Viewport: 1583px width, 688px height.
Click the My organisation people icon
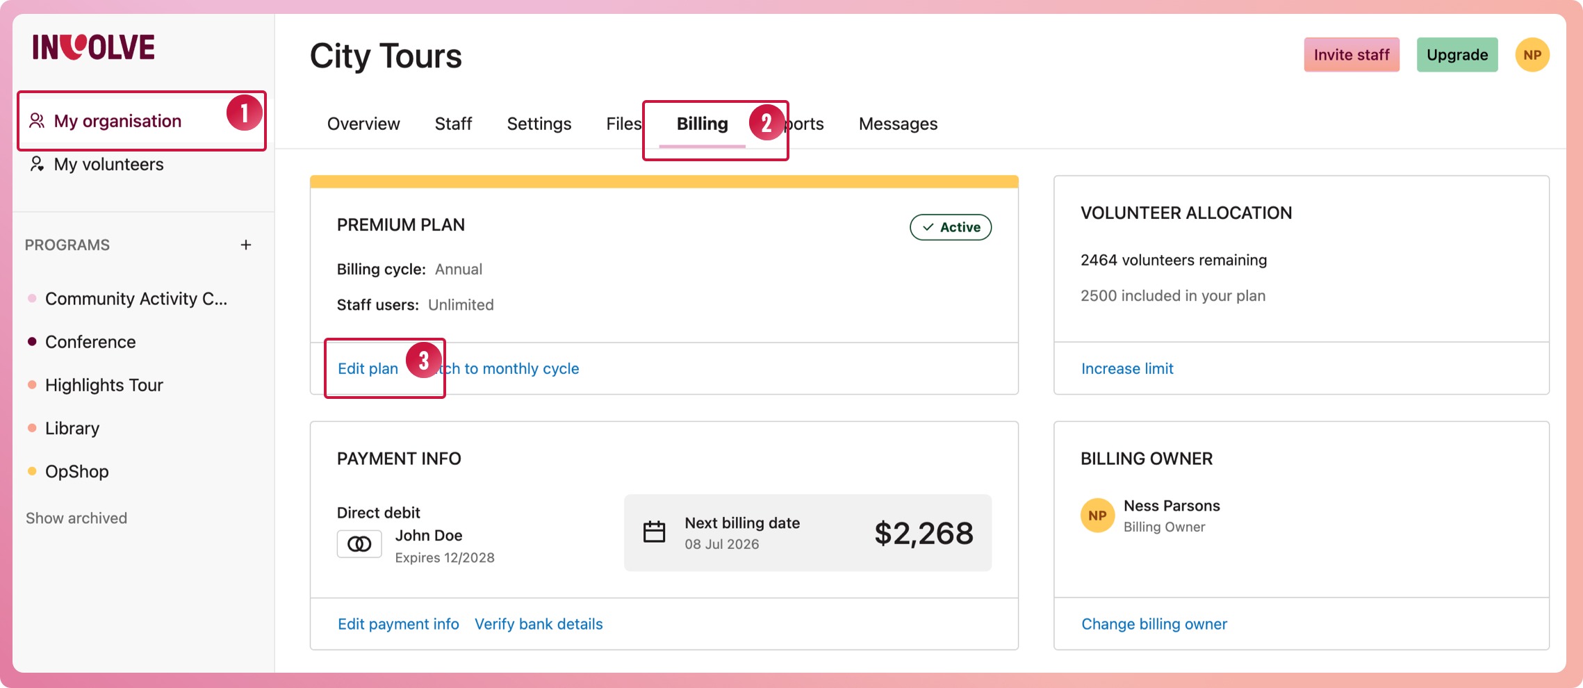pyautogui.click(x=37, y=121)
